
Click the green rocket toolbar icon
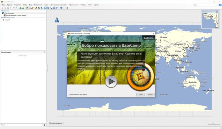point(67,8)
